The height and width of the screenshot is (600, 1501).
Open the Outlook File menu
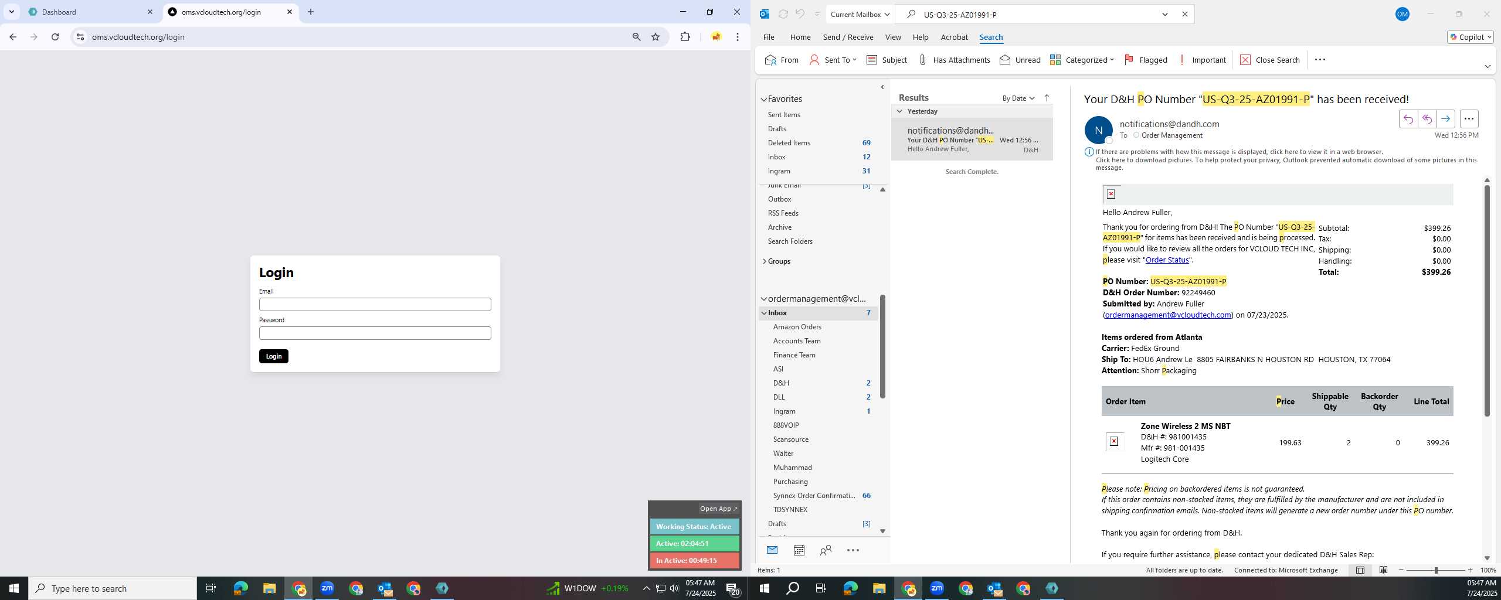(x=769, y=37)
